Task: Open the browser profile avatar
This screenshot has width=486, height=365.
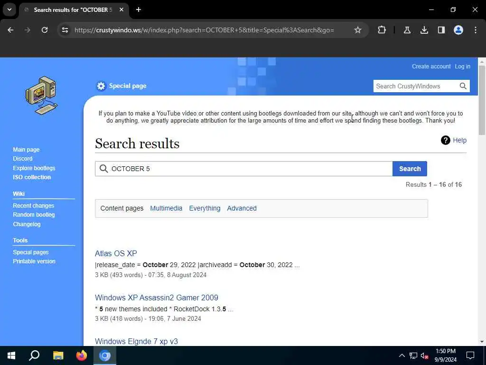Action: [x=458, y=30]
